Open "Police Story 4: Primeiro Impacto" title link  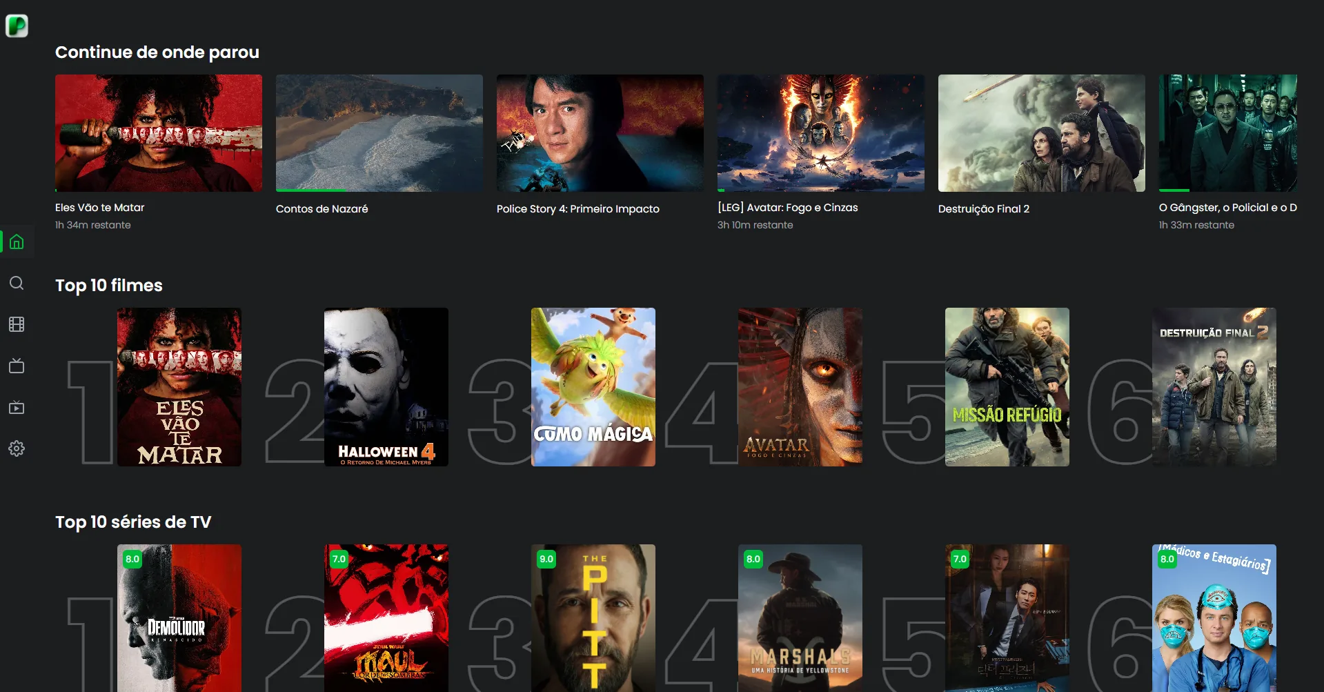578,209
